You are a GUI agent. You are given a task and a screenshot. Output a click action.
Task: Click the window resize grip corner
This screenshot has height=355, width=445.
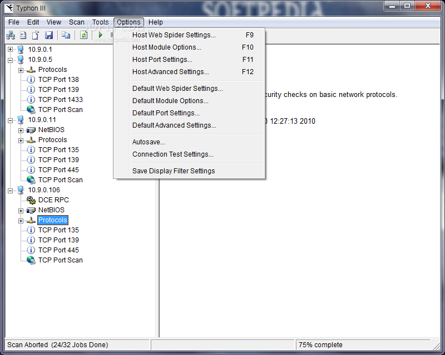pos(436,346)
